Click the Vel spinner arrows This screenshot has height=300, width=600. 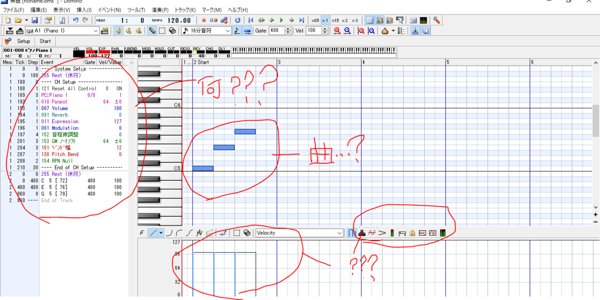point(325,31)
